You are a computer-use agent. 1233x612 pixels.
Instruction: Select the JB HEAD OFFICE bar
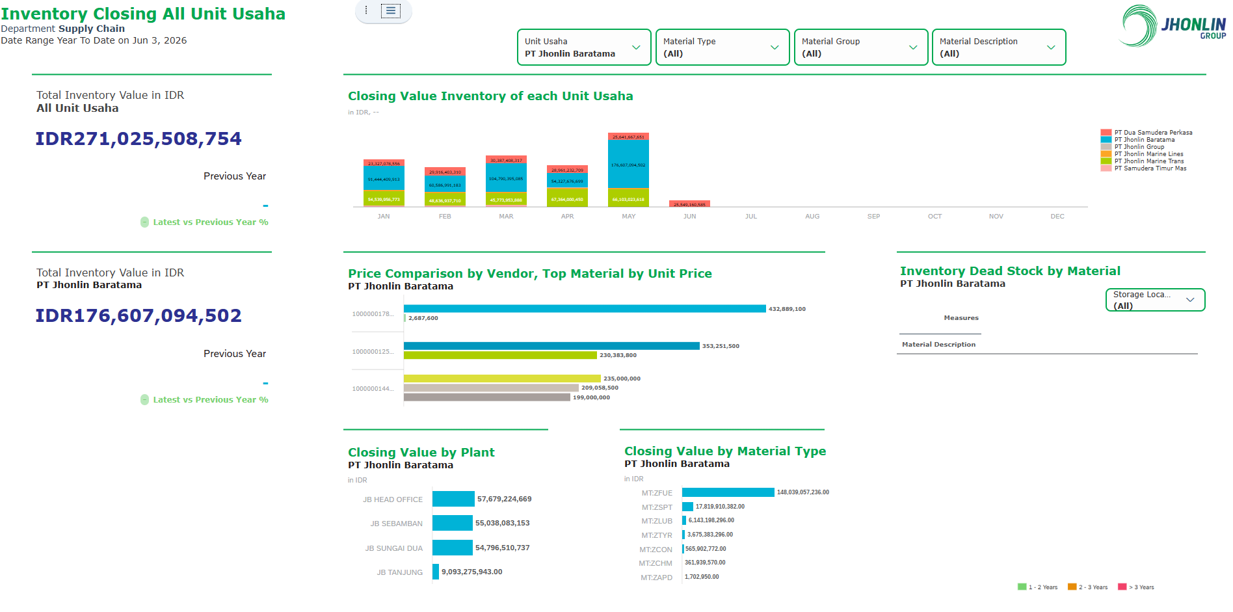coord(453,499)
